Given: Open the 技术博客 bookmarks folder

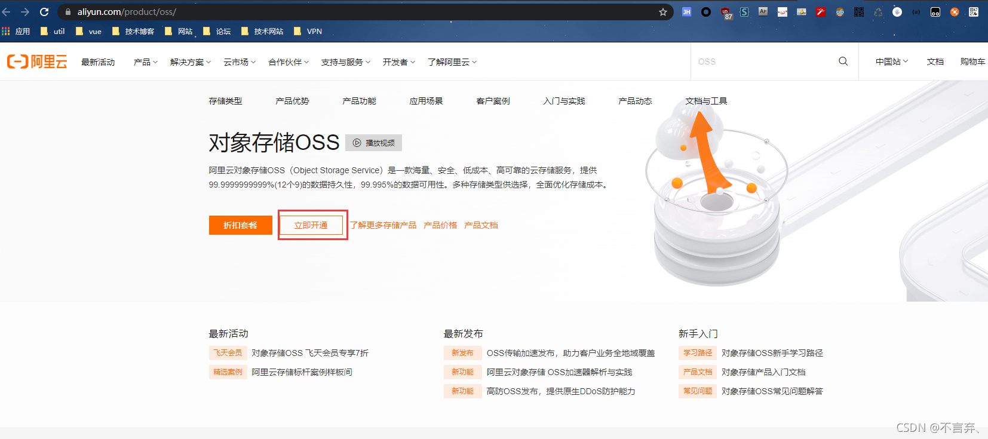Looking at the screenshot, I should (133, 31).
